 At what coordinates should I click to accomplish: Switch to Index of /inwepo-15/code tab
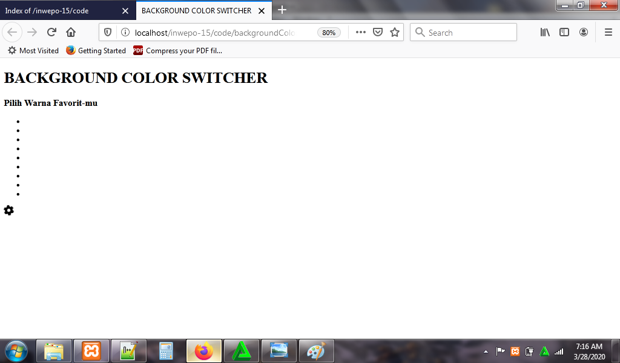[x=67, y=11]
